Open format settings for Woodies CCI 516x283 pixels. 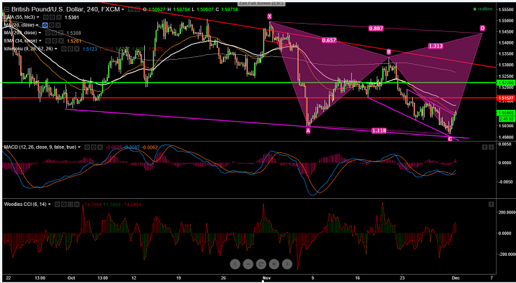point(64,204)
